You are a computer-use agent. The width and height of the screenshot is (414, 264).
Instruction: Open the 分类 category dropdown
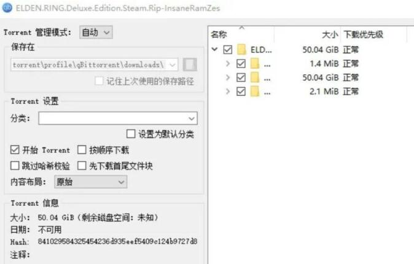pyautogui.click(x=118, y=118)
